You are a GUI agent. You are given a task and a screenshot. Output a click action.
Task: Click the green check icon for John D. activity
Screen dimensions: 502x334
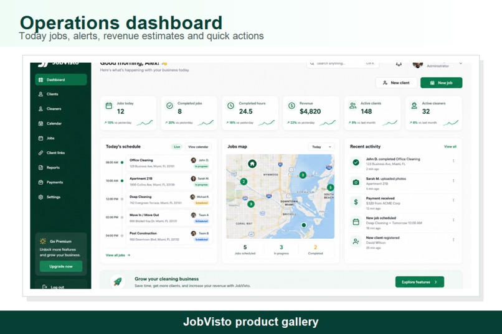pyautogui.click(x=356, y=162)
